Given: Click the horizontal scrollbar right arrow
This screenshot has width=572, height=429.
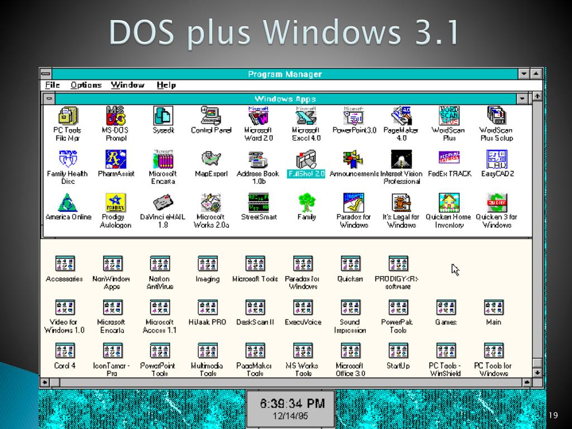Looking at the screenshot, I should click(527, 382).
